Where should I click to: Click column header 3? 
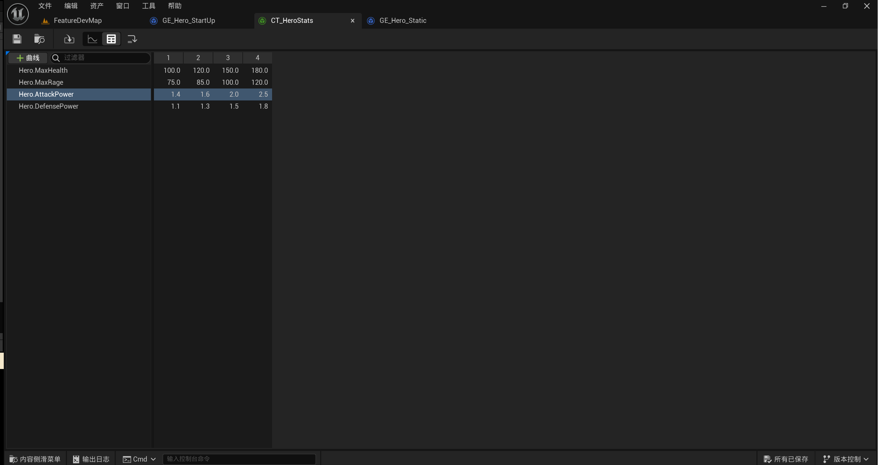228,58
